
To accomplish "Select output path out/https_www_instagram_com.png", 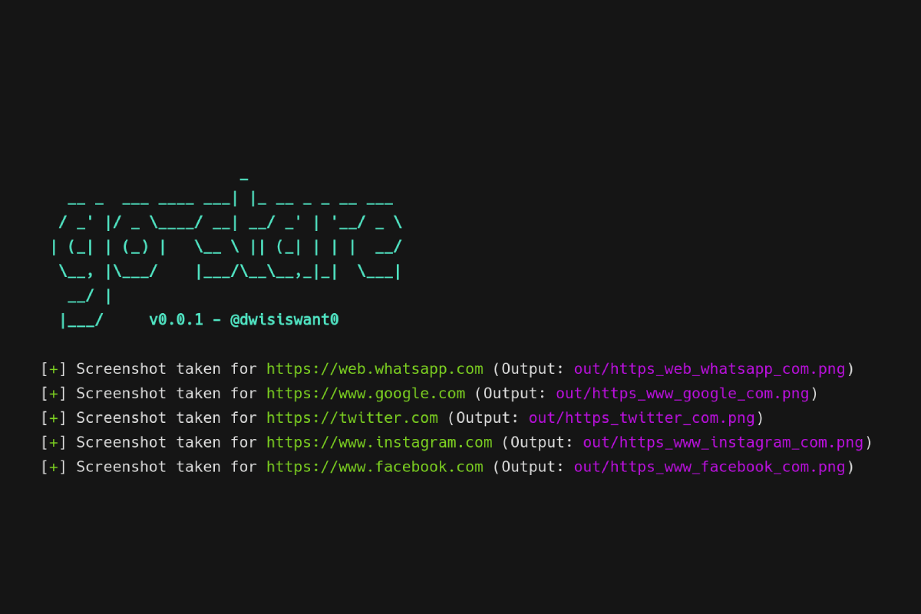I will click(x=723, y=443).
